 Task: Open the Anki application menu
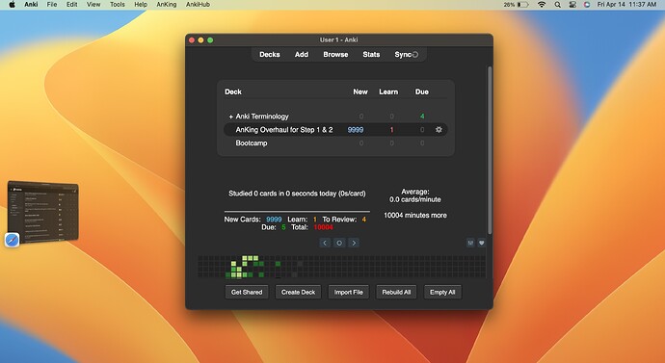[x=31, y=5]
